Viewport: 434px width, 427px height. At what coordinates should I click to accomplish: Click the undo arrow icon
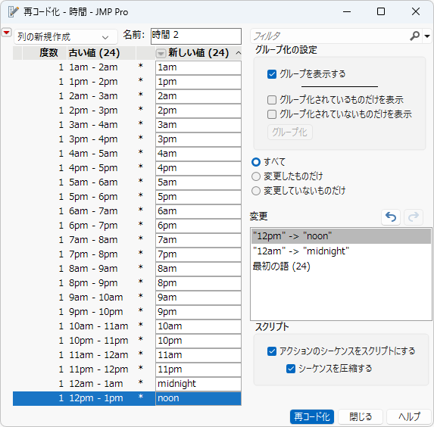pos(391,217)
